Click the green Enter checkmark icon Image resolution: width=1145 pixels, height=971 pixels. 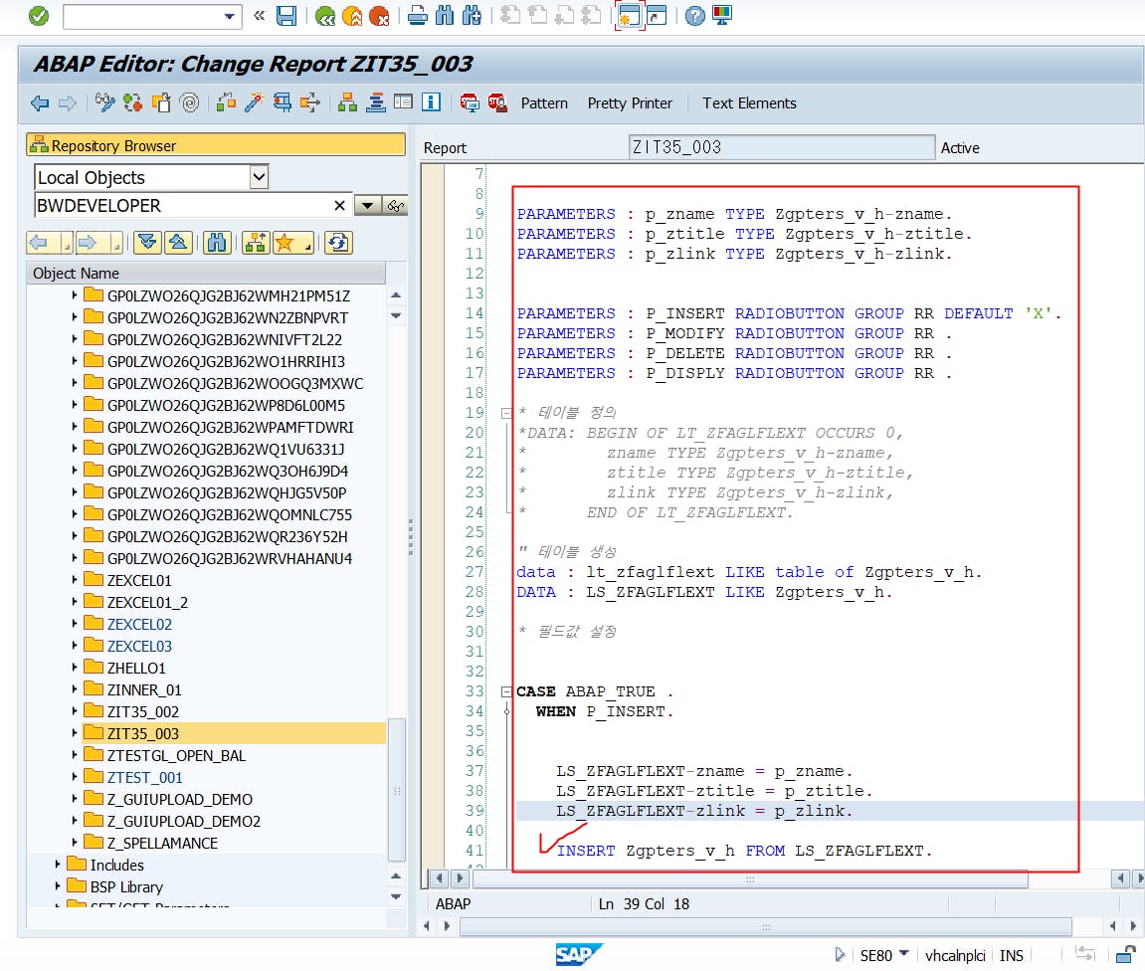[x=38, y=15]
